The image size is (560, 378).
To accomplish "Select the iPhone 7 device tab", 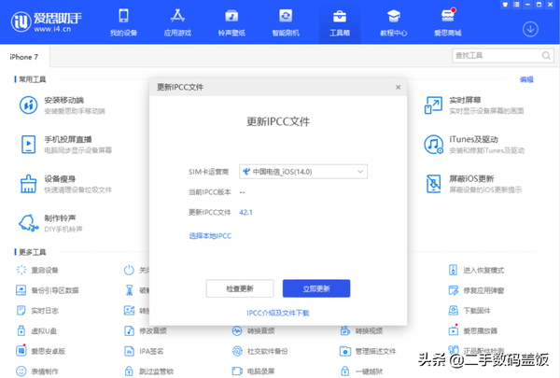I will [x=24, y=57].
